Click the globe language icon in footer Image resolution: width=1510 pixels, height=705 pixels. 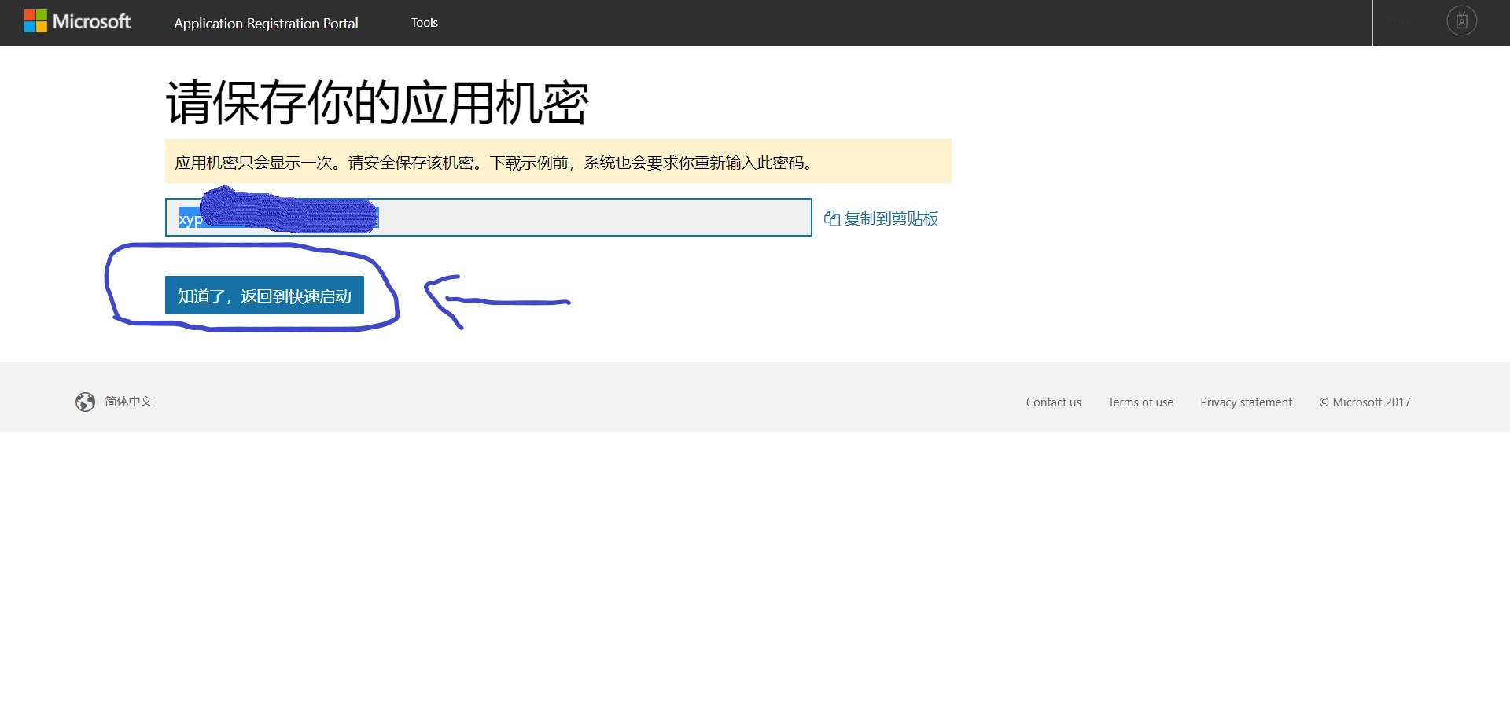point(85,402)
